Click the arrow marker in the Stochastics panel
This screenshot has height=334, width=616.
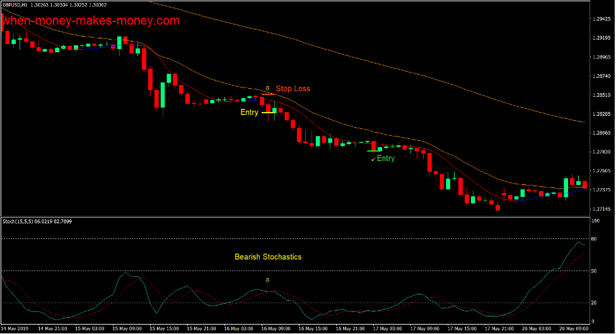click(x=267, y=280)
